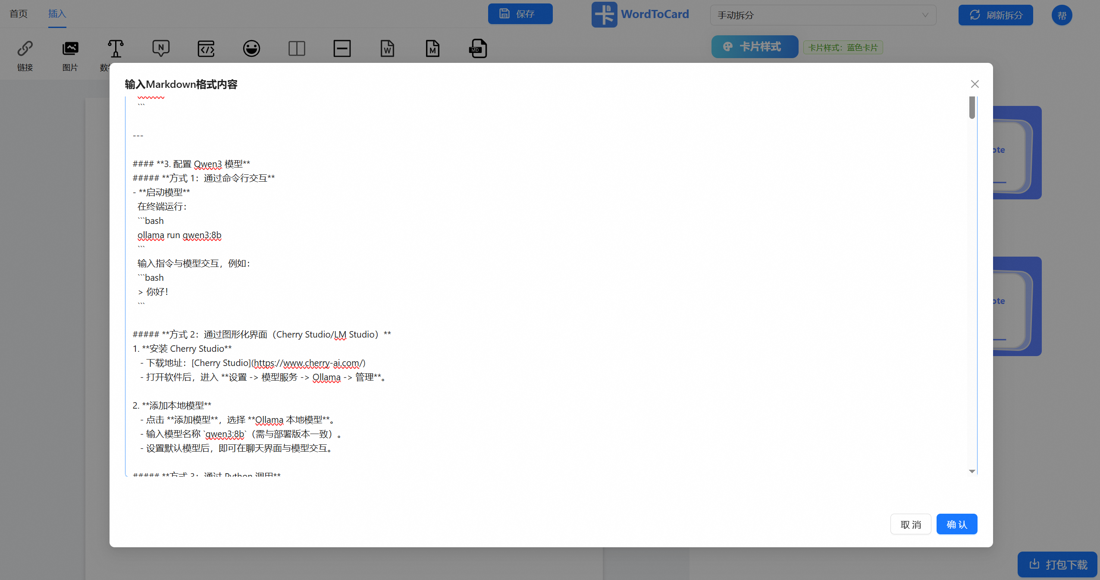Click the Word document import icon
The height and width of the screenshot is (580, 1100).
point(387,49)
